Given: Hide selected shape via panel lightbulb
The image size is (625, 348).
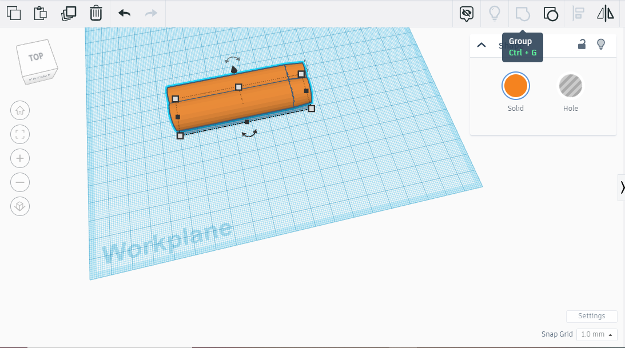Looking at the screenshot, I should (600, 44).
